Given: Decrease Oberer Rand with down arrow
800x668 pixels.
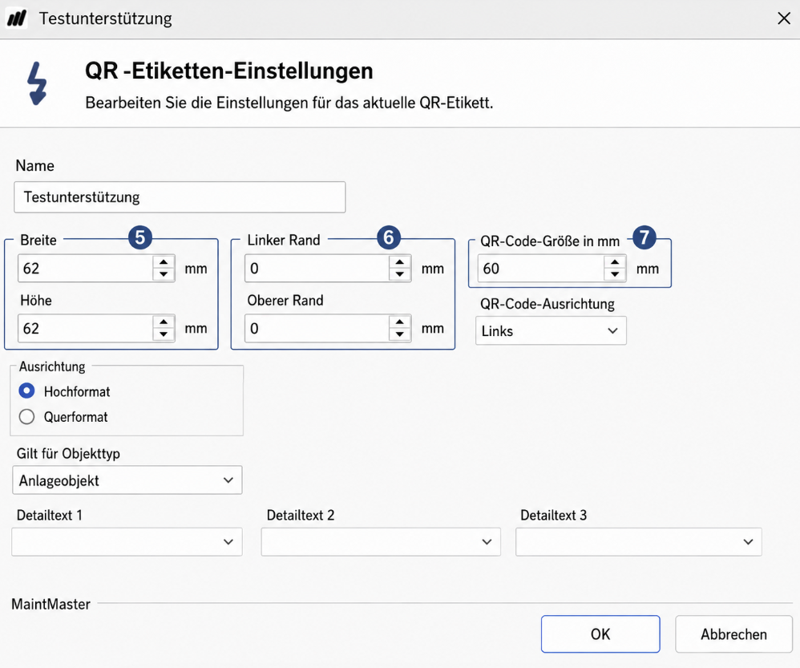Looking at the screenshot, I should [399, 334].
